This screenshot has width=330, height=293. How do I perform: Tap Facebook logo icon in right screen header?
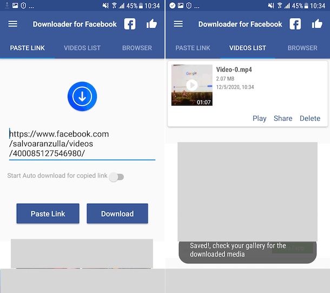(x=295, y=24)
